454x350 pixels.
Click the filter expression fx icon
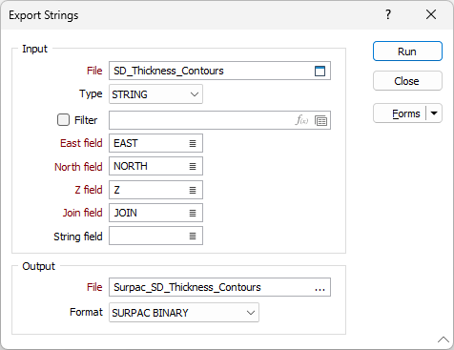pos(301,120)
